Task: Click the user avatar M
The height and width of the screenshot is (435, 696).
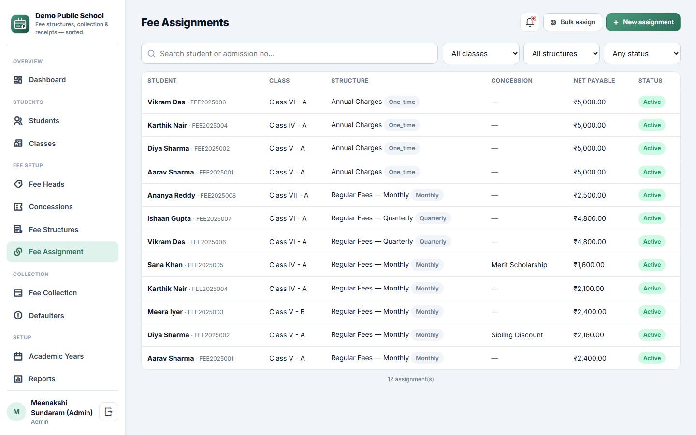Action: click(x=16, y=412)
